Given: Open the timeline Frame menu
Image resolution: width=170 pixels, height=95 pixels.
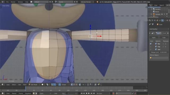Looking at the screenshot, I should 21,93.
